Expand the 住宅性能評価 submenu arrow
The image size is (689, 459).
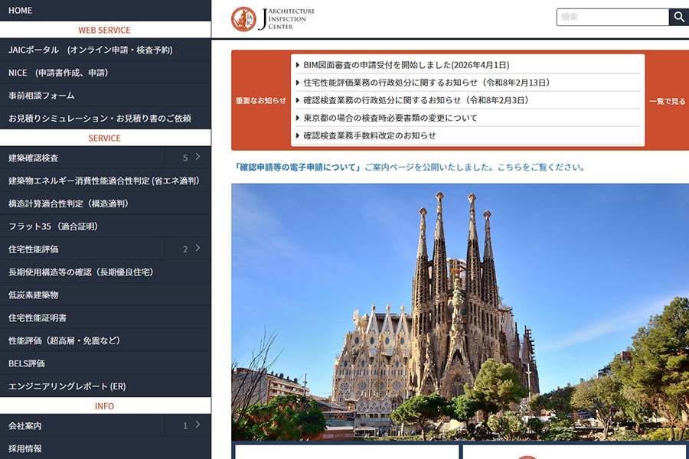point(198,249)
